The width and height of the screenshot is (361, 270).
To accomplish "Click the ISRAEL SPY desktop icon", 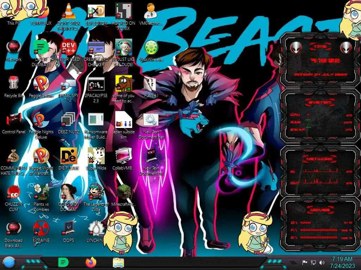I will (x=69, y=88).
